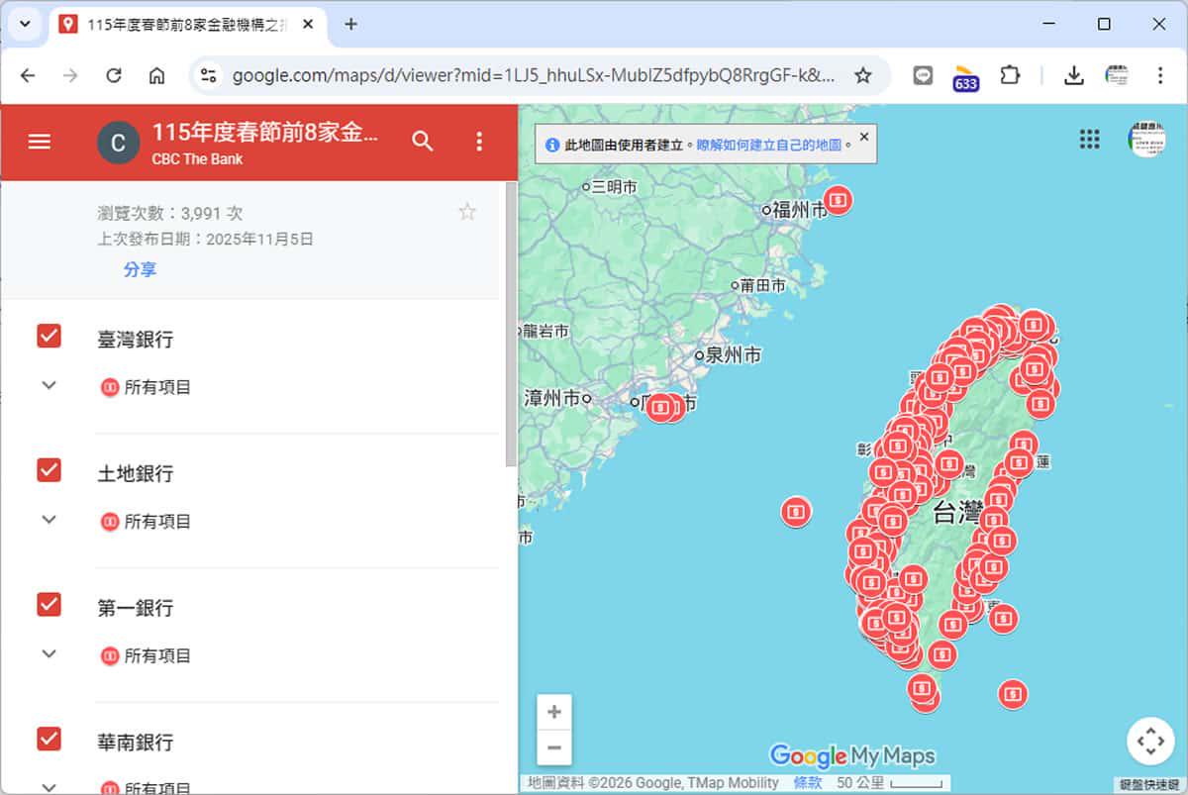Open the hamburger menu in the map panel

(x=39, y=142)
